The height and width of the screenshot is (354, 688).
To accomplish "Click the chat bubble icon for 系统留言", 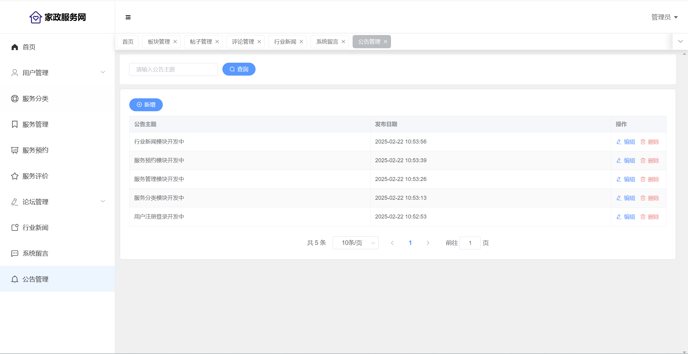I will 15,254.
